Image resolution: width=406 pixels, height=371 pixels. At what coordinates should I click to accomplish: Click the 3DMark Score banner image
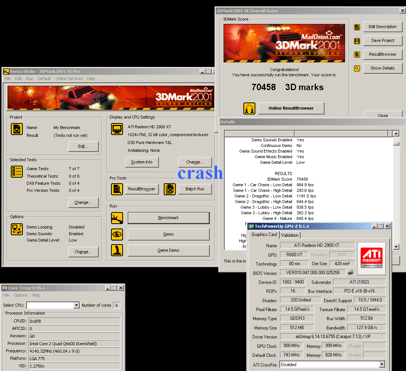(x=284, y=43)
